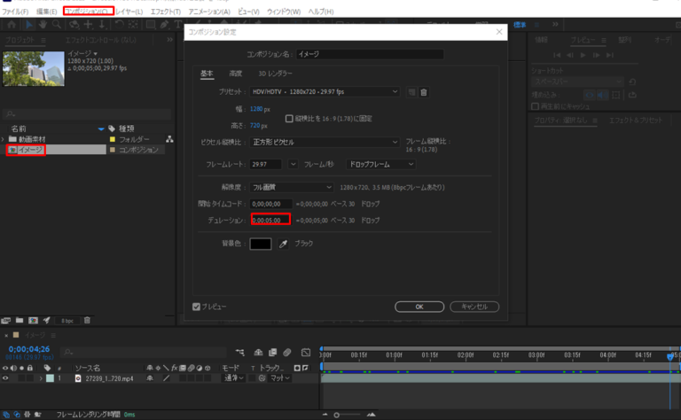
Task: Enable lock aspect ratio to 16:9 checkbox
Action: [289, 118]
